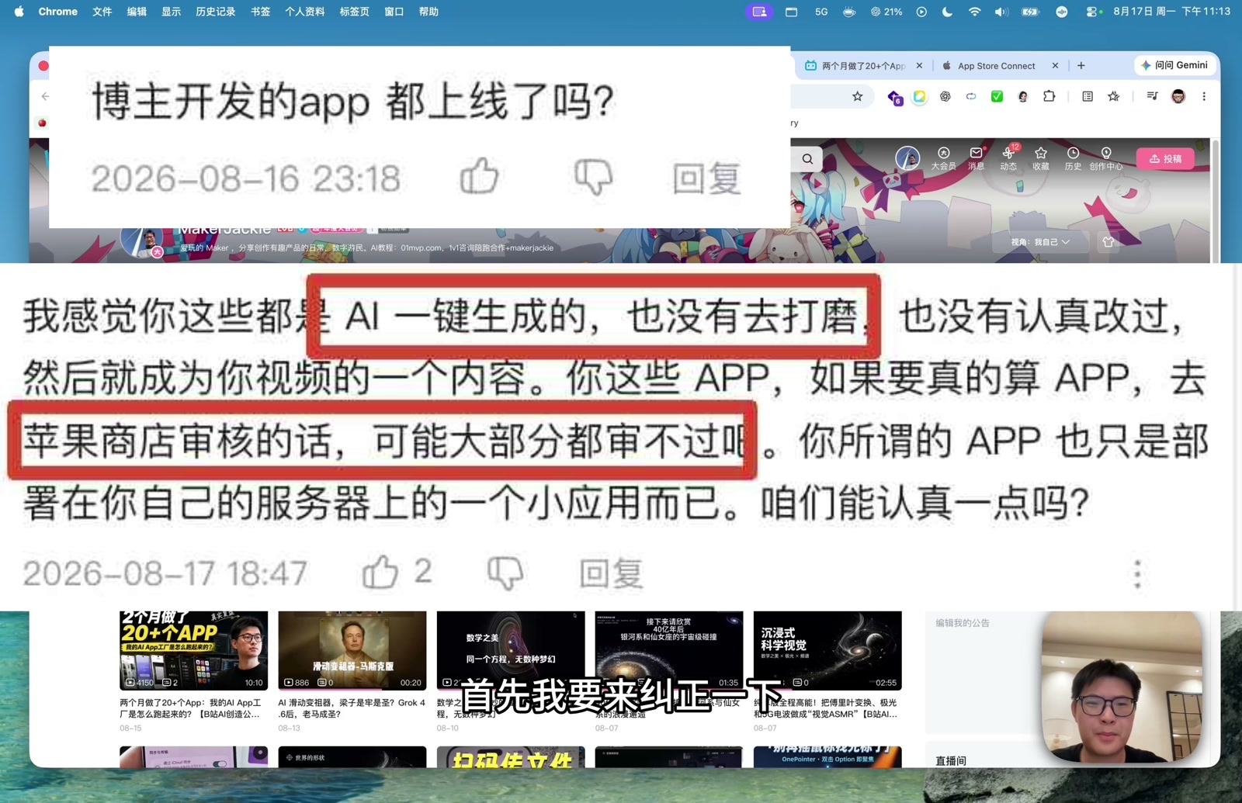Open the 动态 feed icon with badge

point(1008,158)
